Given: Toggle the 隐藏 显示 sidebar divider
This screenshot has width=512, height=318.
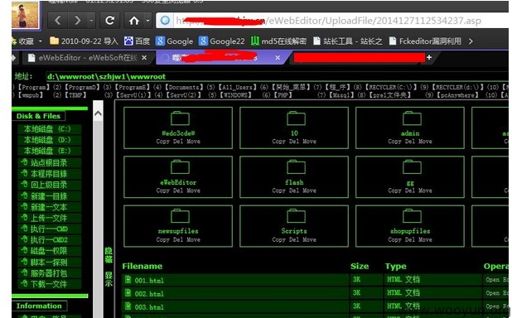Looking at the screenshot, I should [109, 267].
